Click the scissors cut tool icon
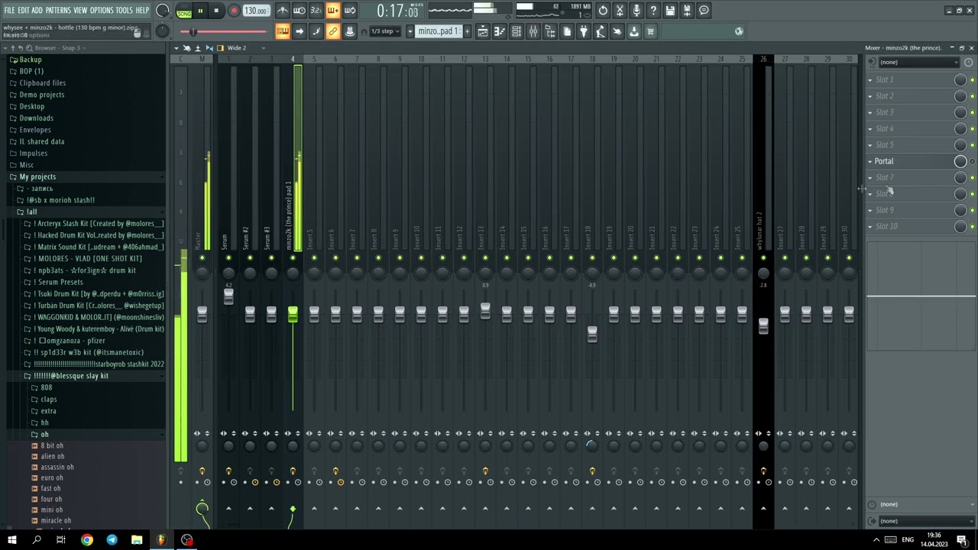The image size is (978, 550). [x=620, y=11]
